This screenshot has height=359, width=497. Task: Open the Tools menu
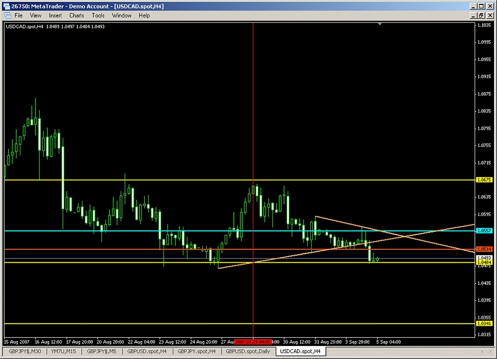point(98,15)
